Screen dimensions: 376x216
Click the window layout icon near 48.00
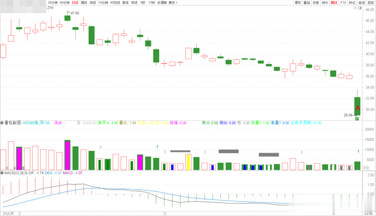(x=360, y=8)
